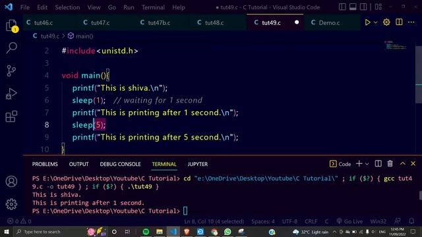Open the Windows Start menu
The image size is (422, 237).
(7, 232)
